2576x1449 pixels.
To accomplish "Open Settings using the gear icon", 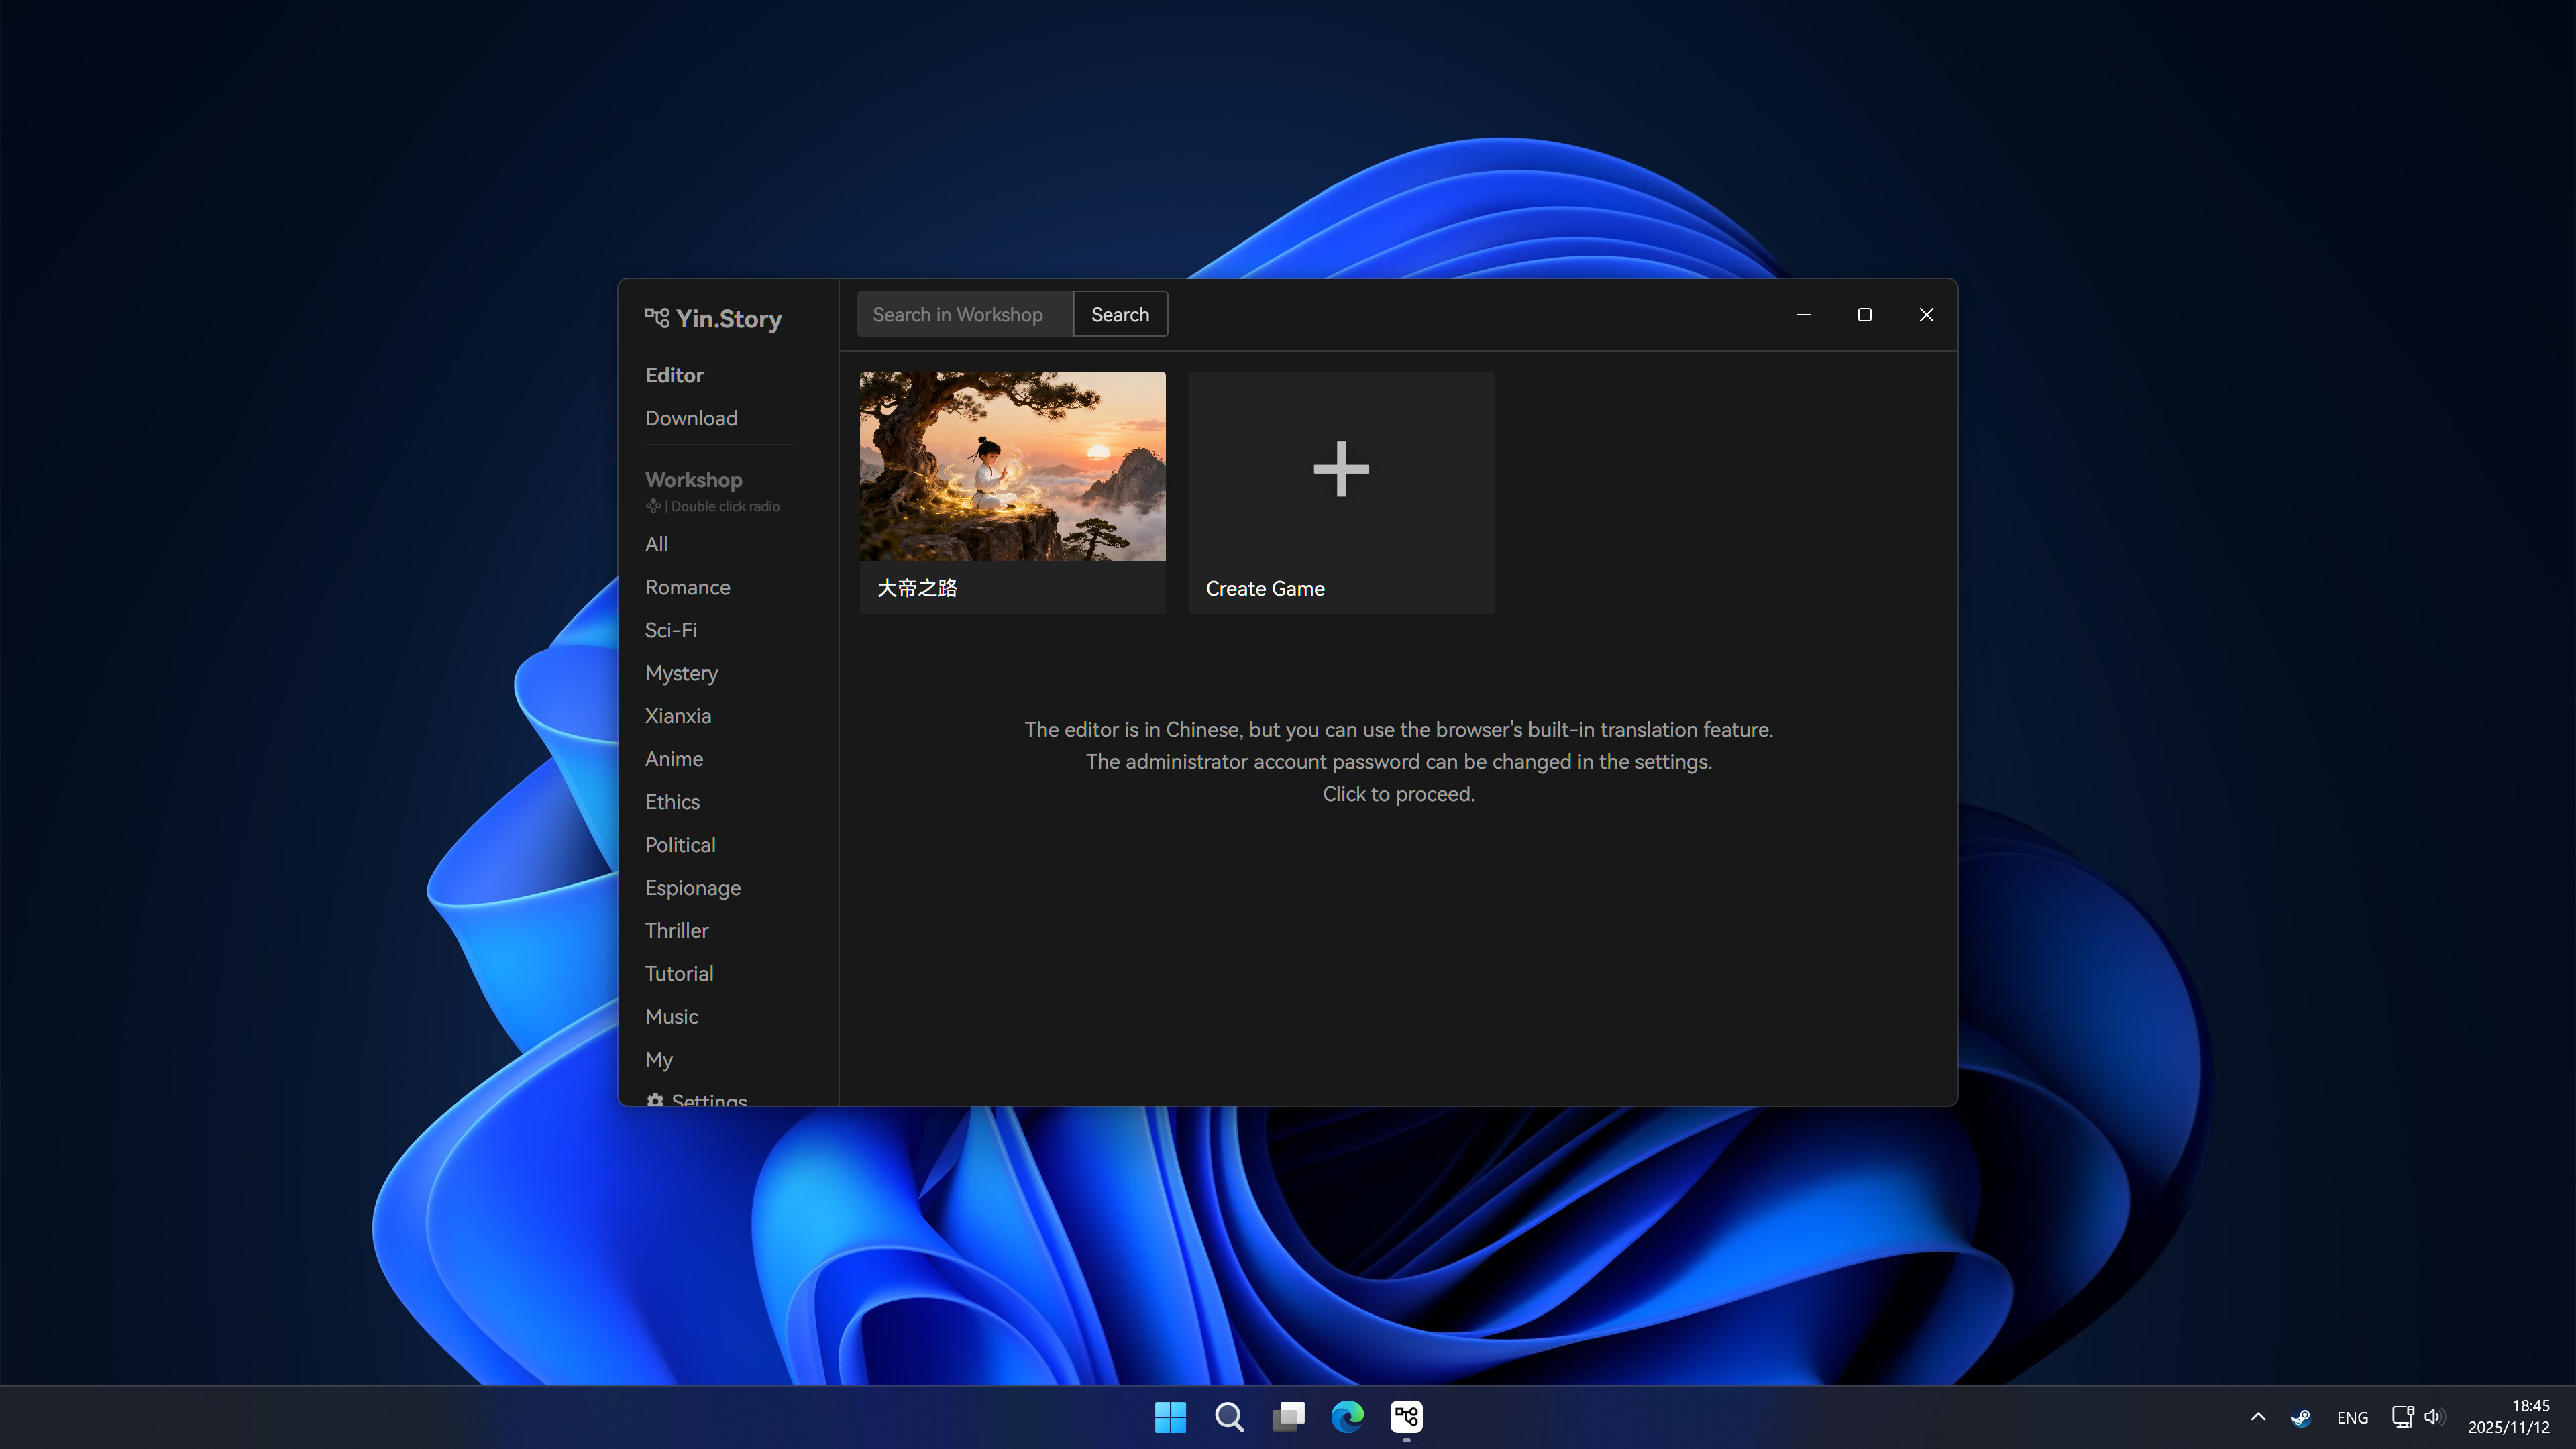I will point(656,1100).
